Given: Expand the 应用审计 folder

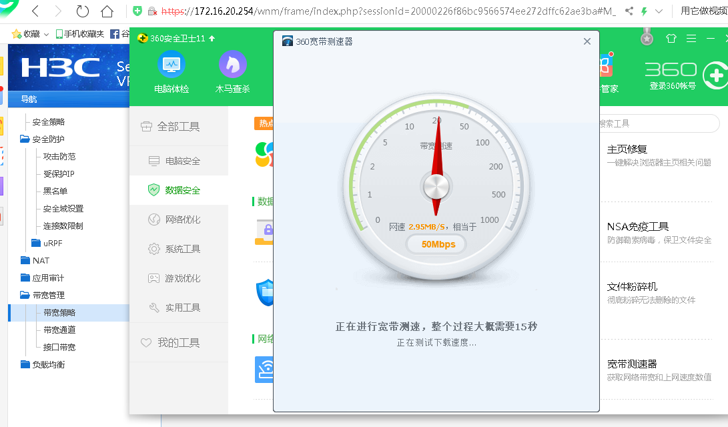Looking at the screenshot, I should pos(25,278).
